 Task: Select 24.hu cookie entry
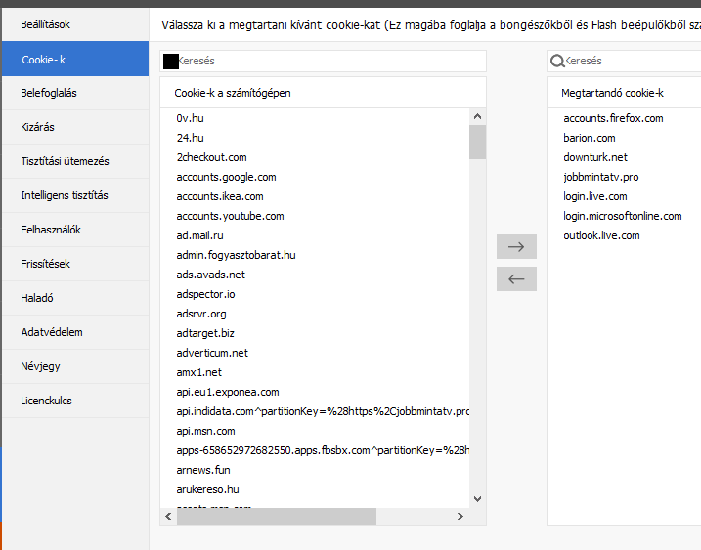[190, 138]
